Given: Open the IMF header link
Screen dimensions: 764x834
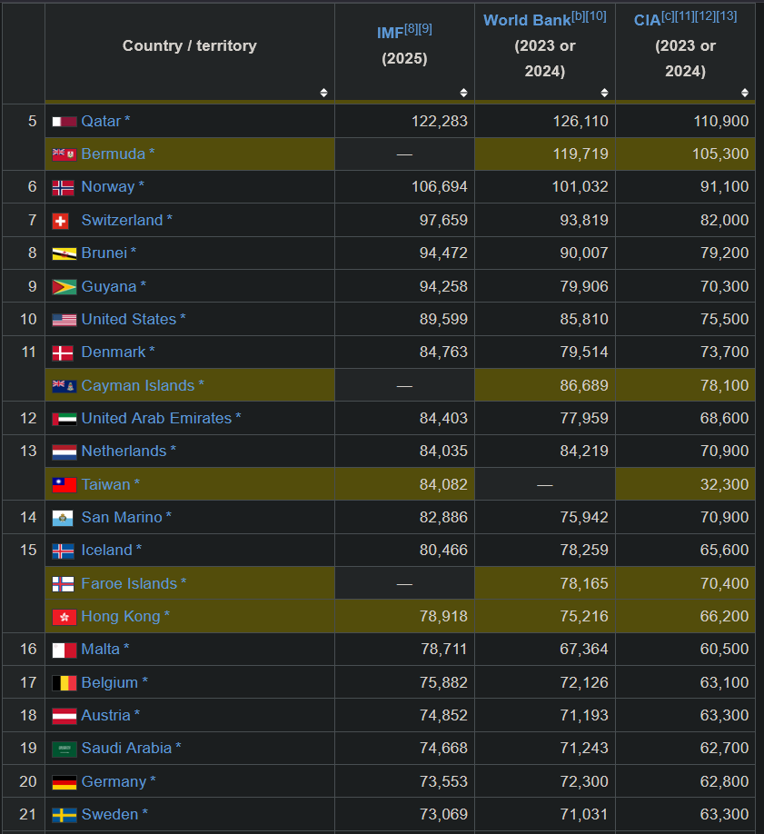Looking at the screenshot, I should click(x=390, y=34).
